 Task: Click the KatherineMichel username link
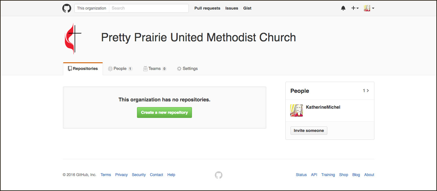(323, 107)
